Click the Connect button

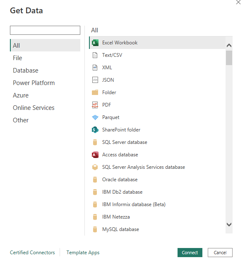pyautogui.click(x=190, y=253)
